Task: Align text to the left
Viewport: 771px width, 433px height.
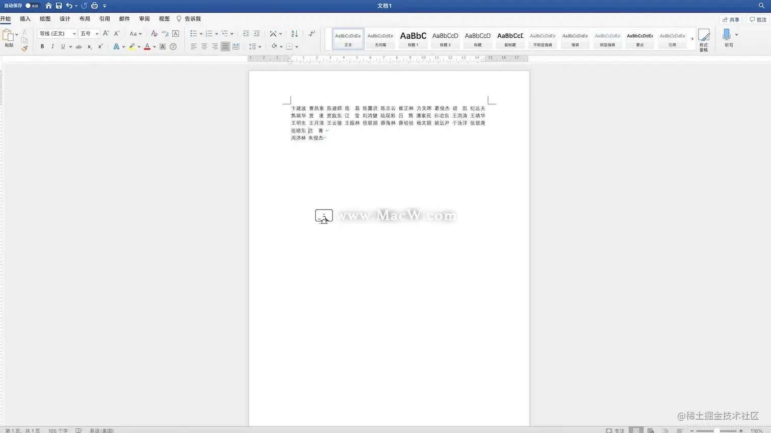Action: [193, 46]
